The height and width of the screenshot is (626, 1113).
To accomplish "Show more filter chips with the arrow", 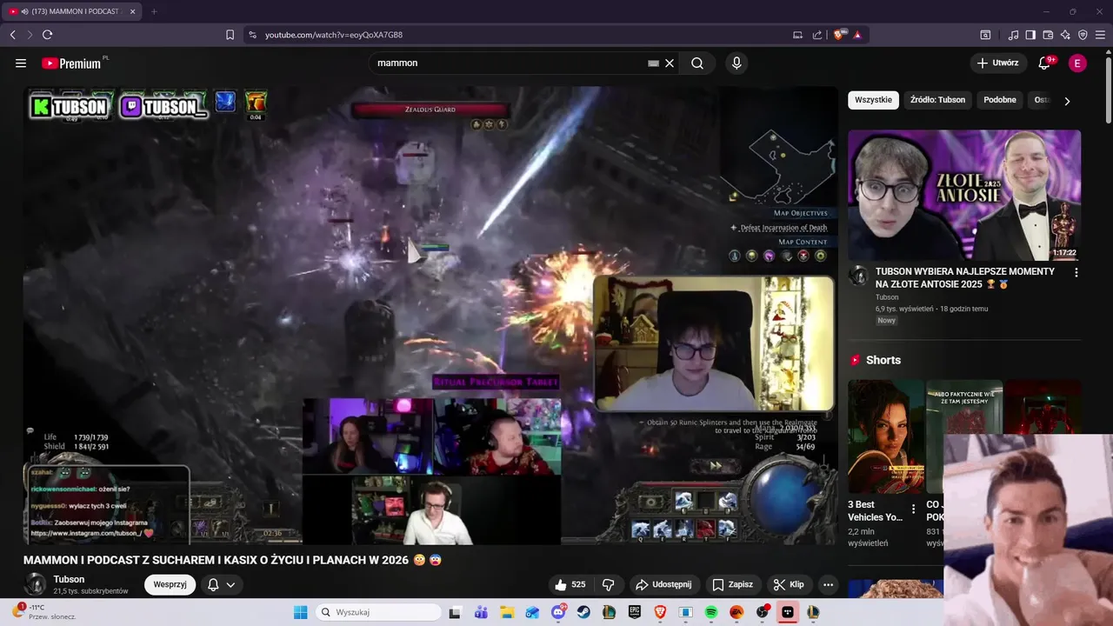I will point(1067,101).
